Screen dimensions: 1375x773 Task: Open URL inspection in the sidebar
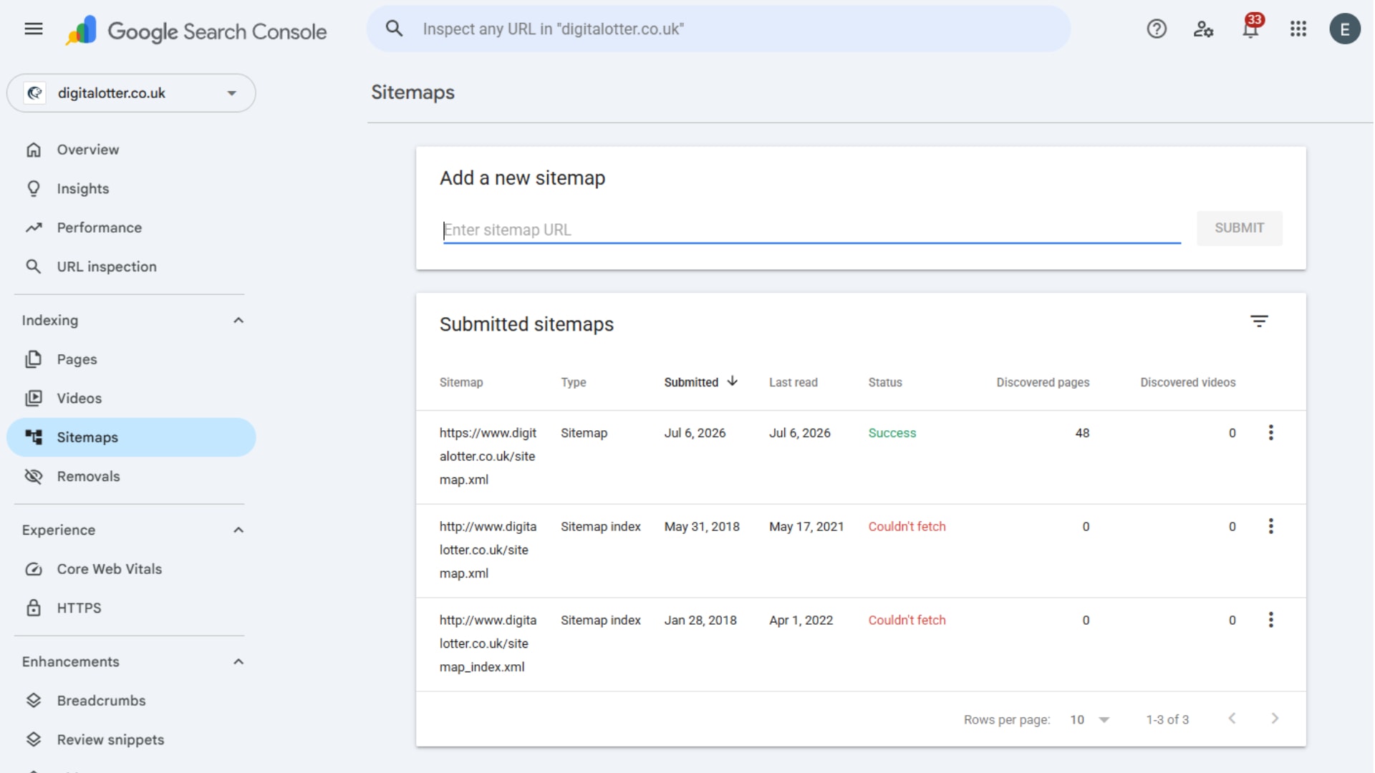131,267
